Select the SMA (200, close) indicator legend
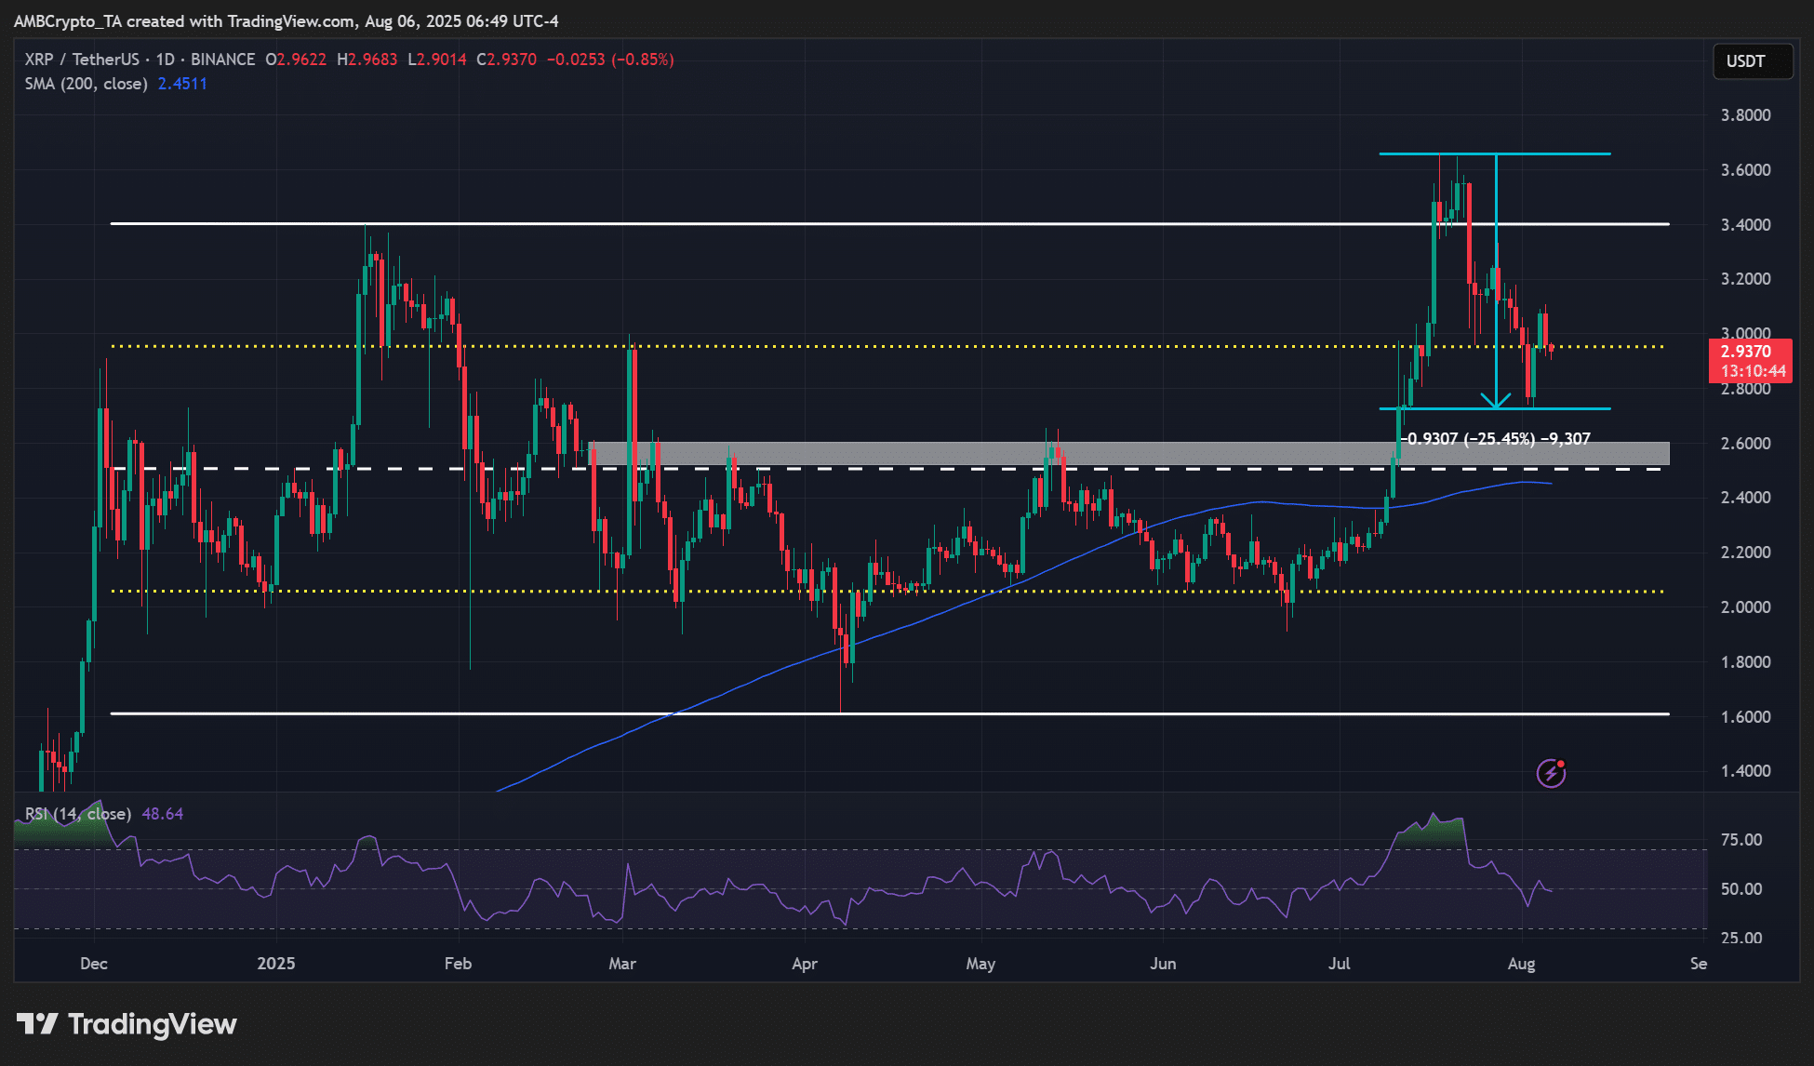Viewport: 1814px width, 1066px height. tap(87, 84)
